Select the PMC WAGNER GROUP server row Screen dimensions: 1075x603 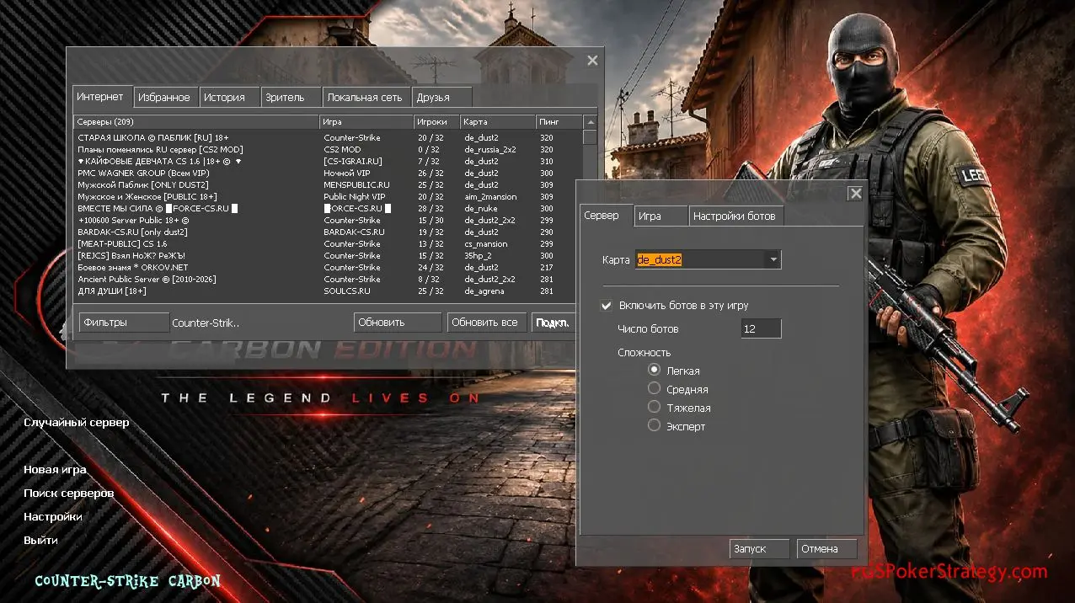coord(143,173)
